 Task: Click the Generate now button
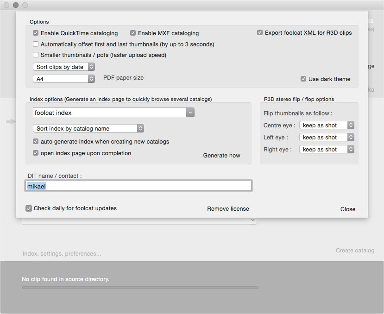[x=221, y=156]
